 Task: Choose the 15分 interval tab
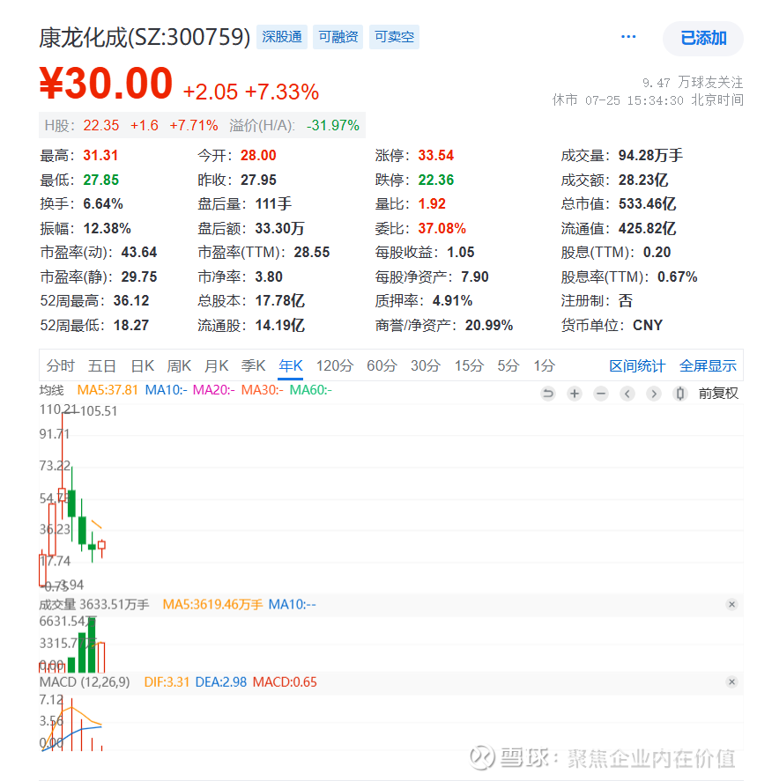[469, 366]
